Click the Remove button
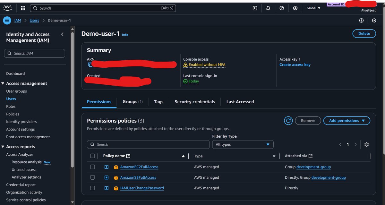 point(308,121)
